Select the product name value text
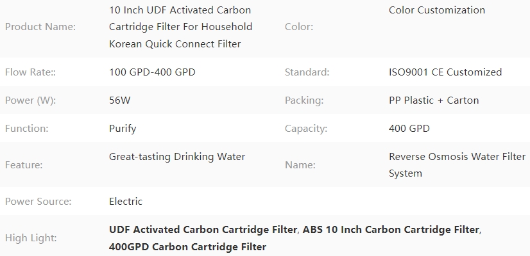Image resolution: width=530 pixels, height=256 pixels. (x=180, y=27)
